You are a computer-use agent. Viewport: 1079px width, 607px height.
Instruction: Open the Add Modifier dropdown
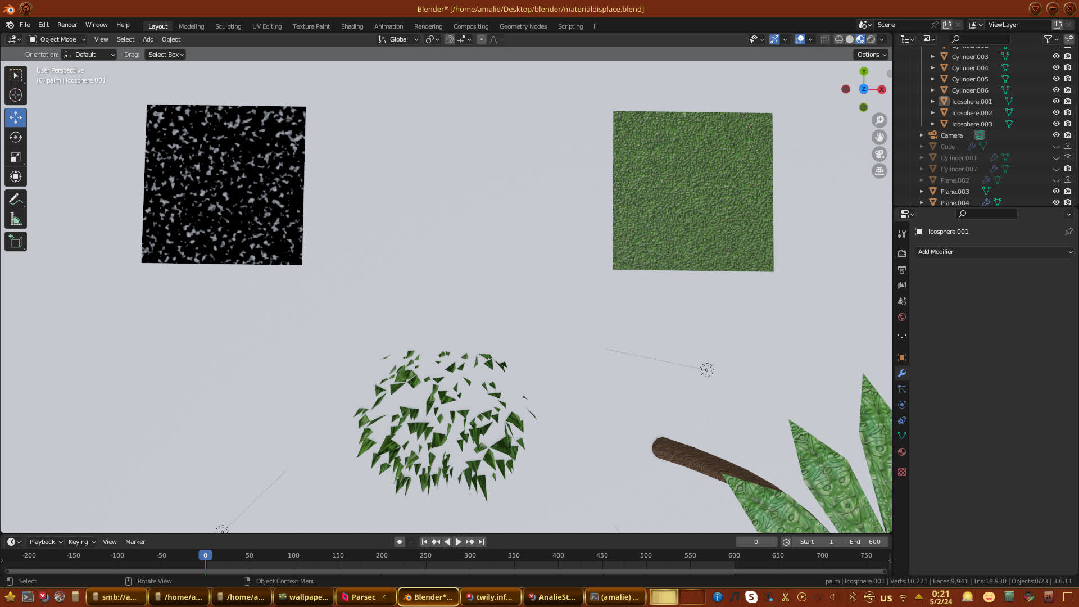(994, 252)
